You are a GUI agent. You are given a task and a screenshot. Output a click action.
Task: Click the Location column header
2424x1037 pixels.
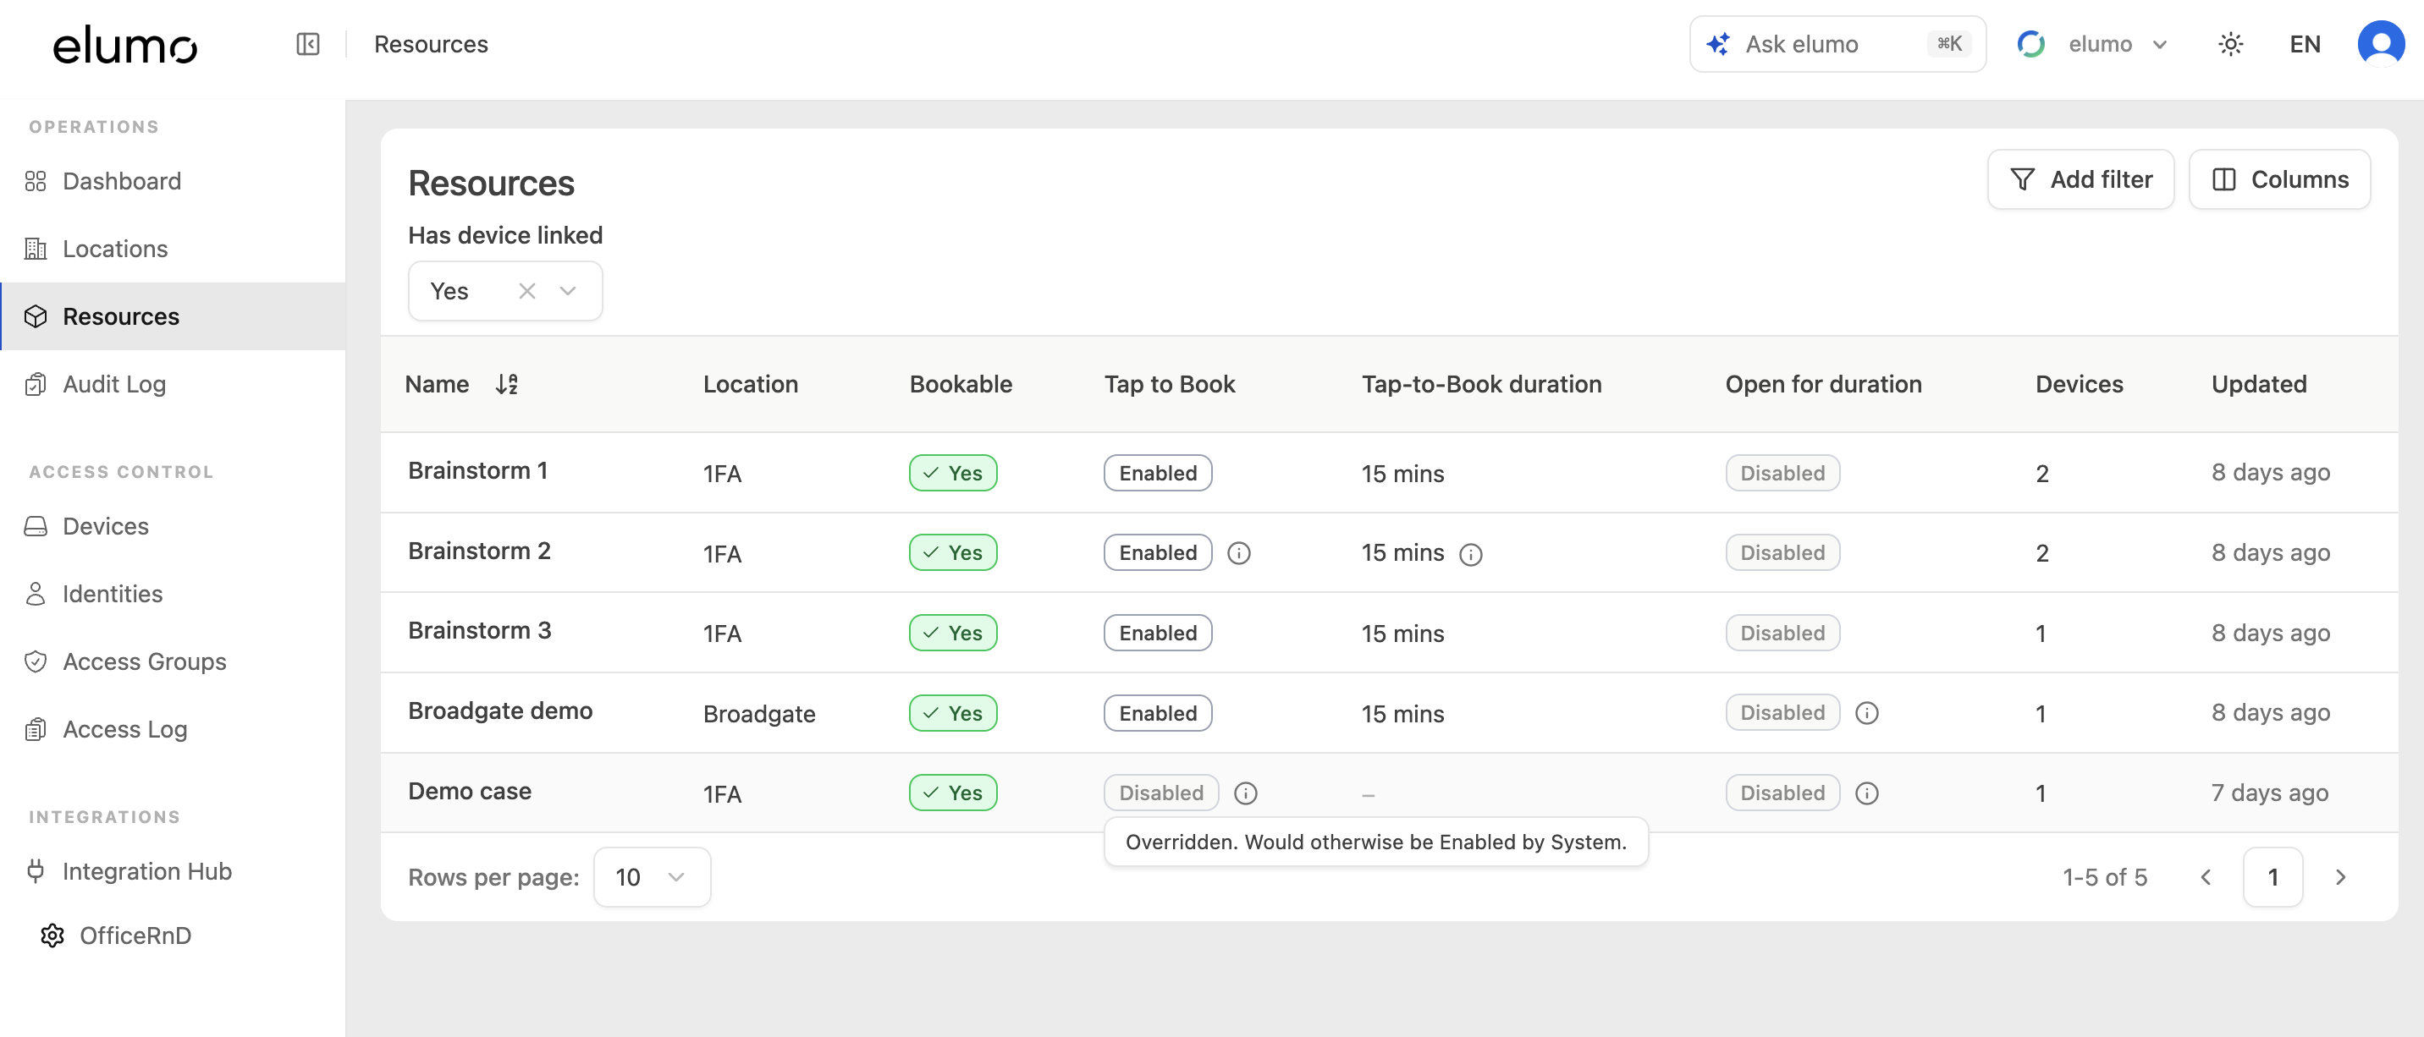click(x=750, y=385)
